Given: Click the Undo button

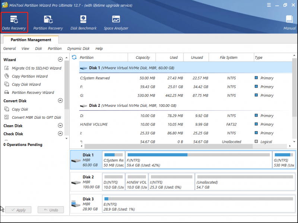Looking at the screenshot, I should pos(51,210).
